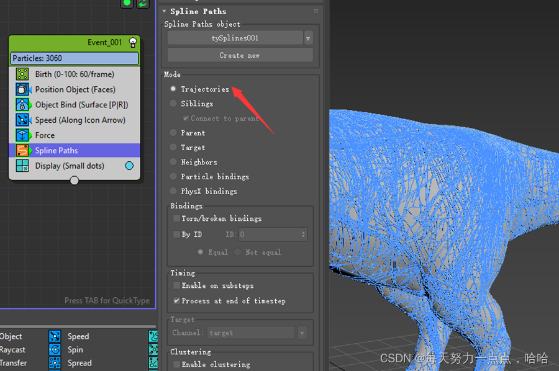This screenshot has height=371, width=559.
Task: Select the Neighbors mode radio button
Action: [x=173, y=162]
